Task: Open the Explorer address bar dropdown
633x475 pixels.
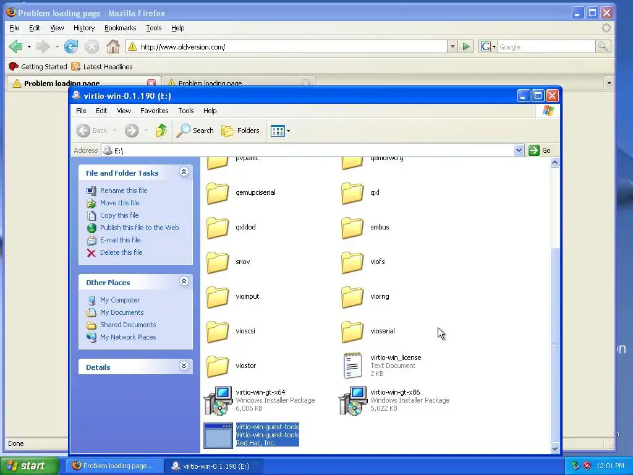Action: (x=519, y=151)
